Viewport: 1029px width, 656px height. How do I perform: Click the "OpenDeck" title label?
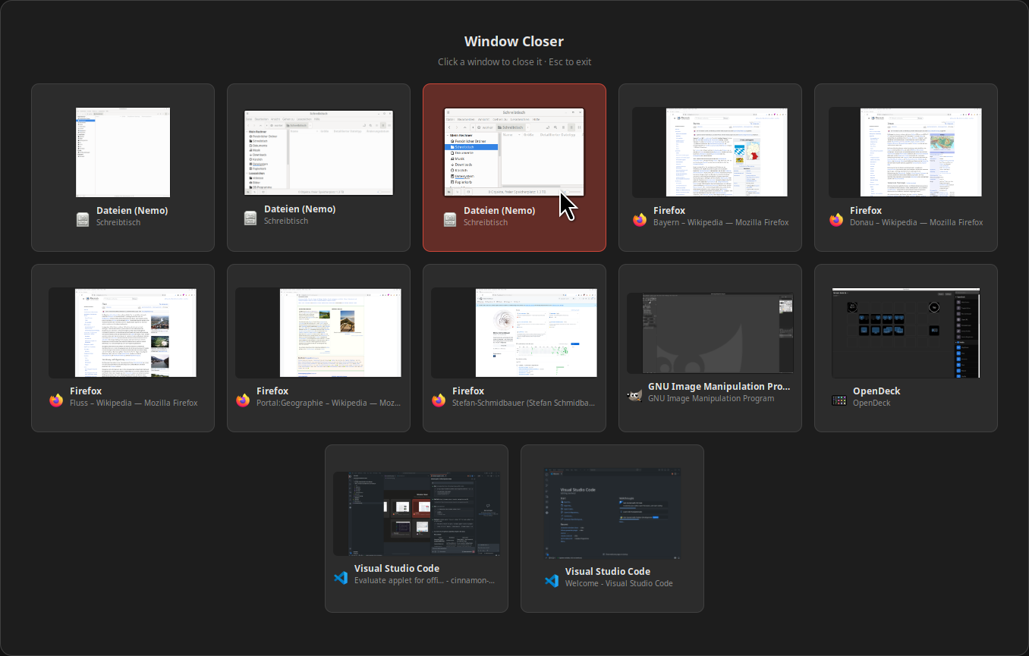coord(876,391)
